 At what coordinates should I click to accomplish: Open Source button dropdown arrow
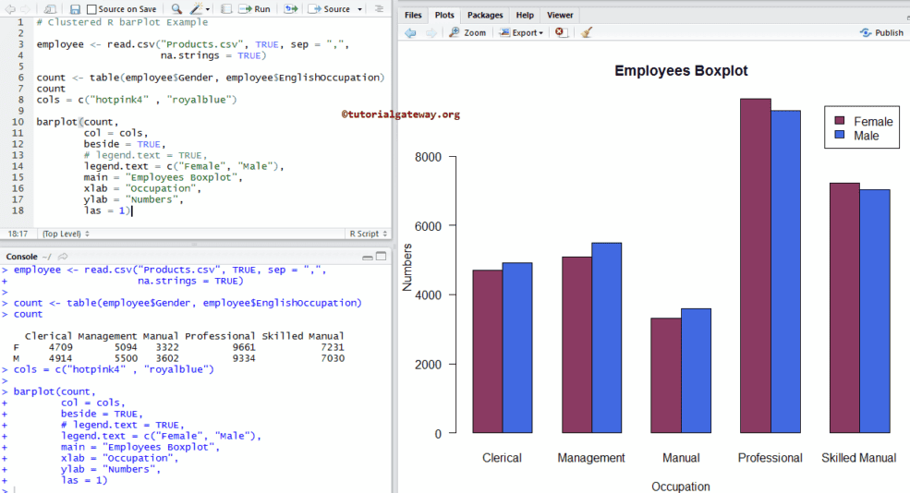[359, 9]
